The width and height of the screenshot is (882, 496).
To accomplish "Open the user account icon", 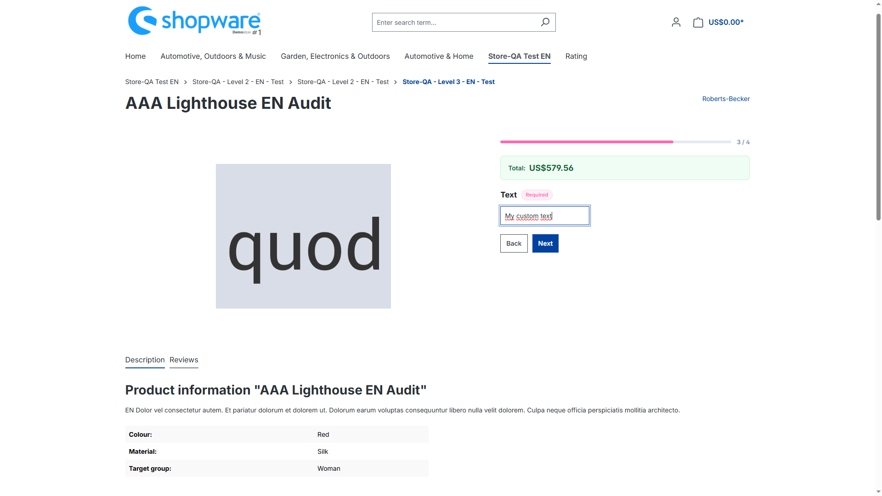I will tap(676, 22).
